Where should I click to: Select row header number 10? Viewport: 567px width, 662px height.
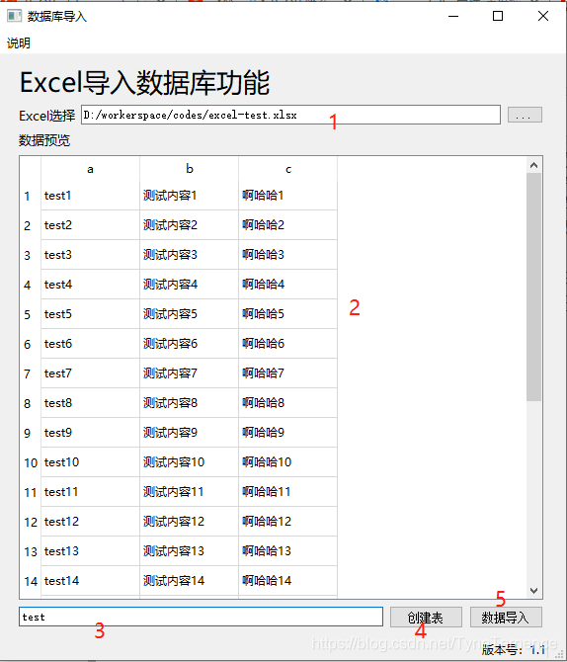pyautogui.click(x=30, y=462)
